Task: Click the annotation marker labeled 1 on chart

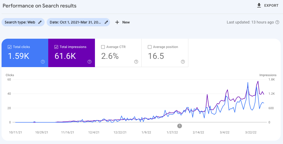Action: pos(180,126)
